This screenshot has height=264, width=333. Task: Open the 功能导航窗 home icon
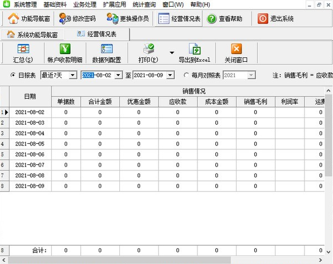tap(13, 18)
